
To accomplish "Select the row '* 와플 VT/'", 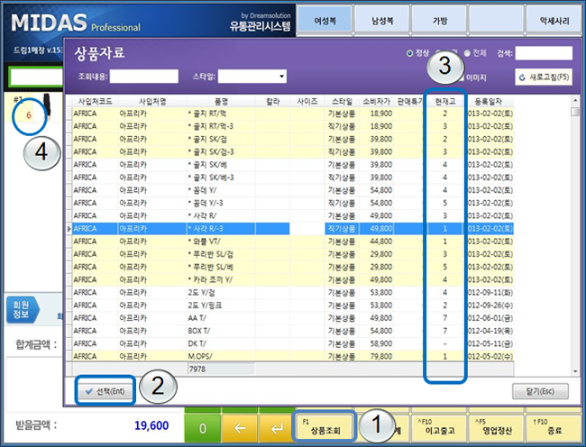I will pos(293,242).
